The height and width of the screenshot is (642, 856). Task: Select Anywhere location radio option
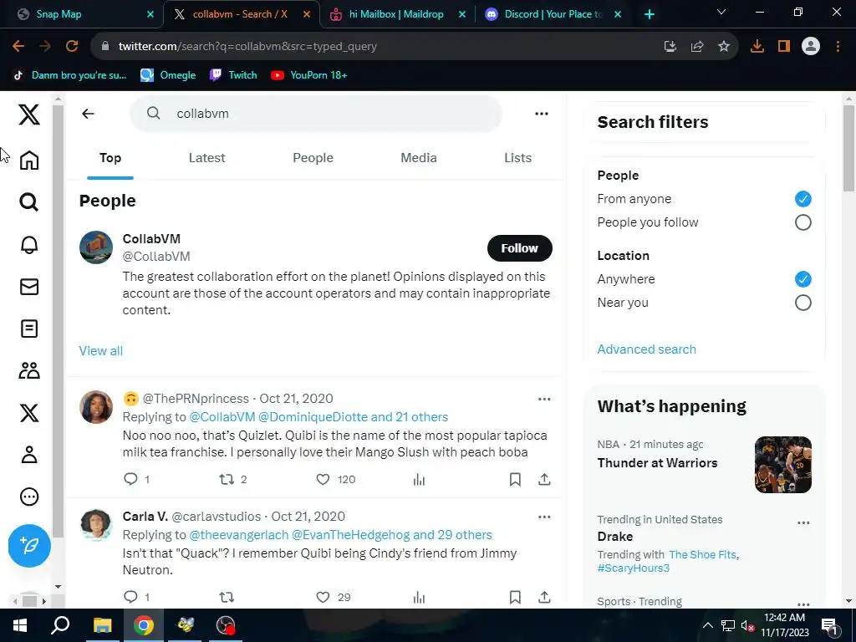point(802,279)
